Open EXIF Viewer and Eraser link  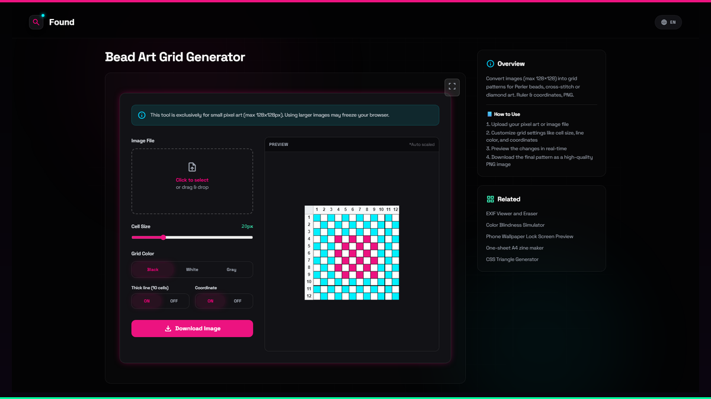512,213
